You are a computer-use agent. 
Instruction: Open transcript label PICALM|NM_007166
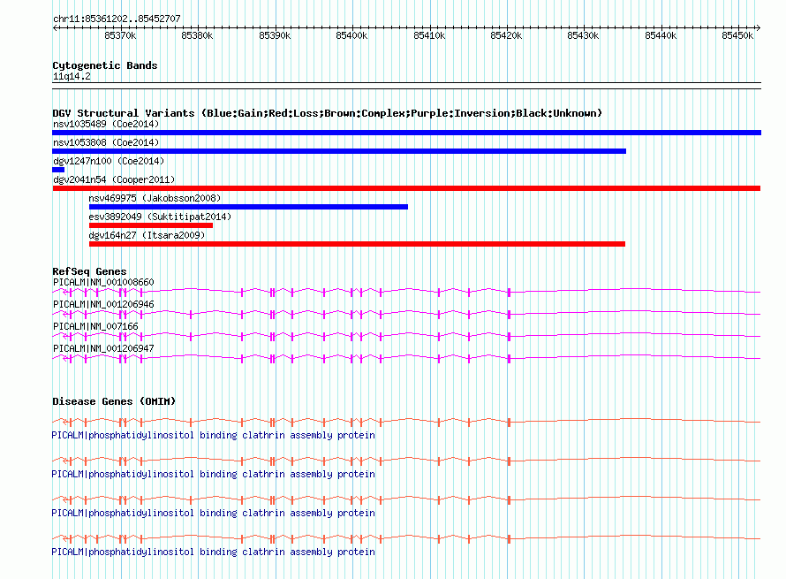pos(95,326)
